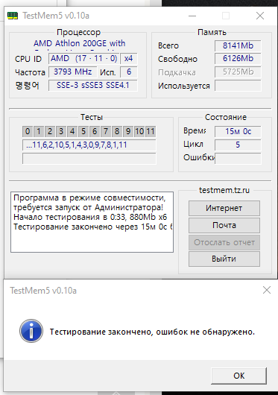
Task: Click the TestMem5 memory chip title icon
Action: pos(13,16)
